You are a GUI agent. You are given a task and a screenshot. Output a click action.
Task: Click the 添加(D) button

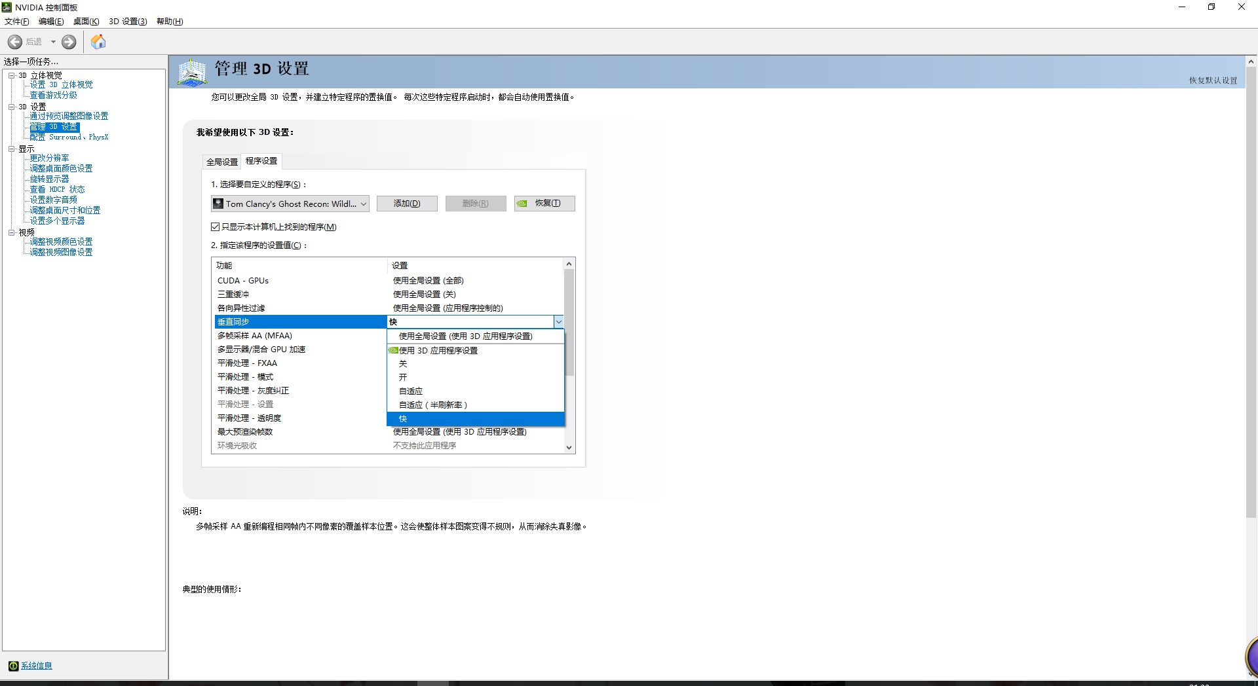coord(407,204)
